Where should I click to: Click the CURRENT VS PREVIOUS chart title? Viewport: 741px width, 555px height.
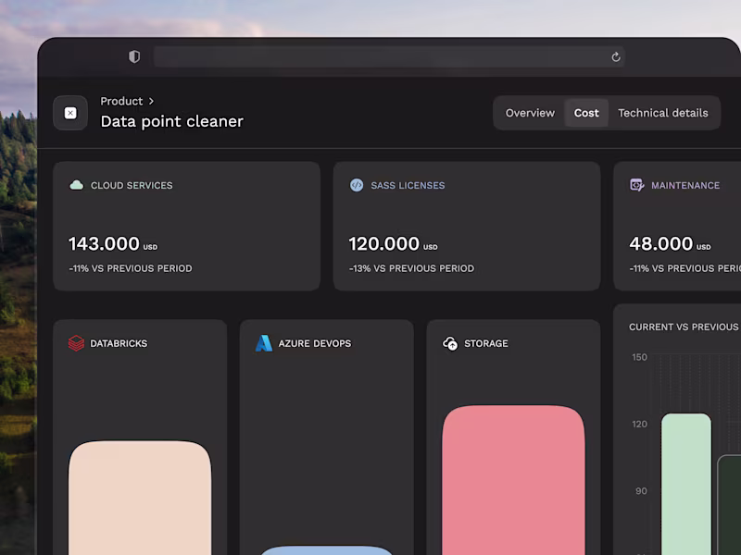point(684,327)
